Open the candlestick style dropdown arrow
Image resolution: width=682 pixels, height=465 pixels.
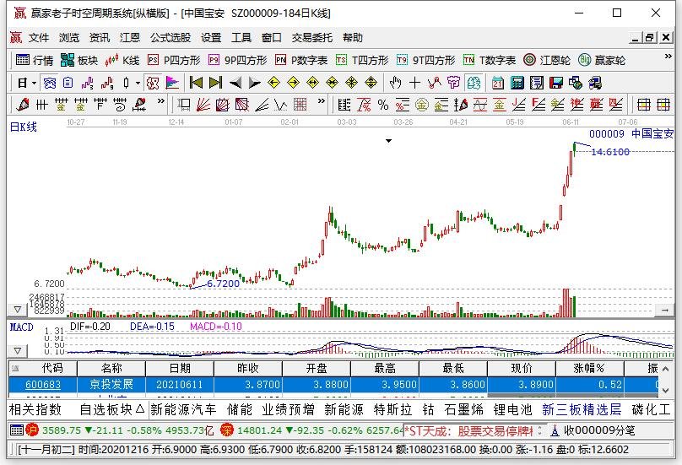[138, 83]
